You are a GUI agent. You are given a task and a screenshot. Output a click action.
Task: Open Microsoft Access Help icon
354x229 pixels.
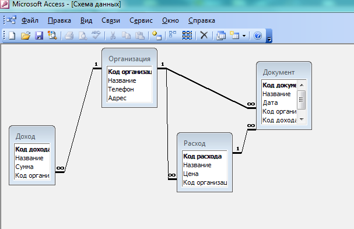point(258,36)
